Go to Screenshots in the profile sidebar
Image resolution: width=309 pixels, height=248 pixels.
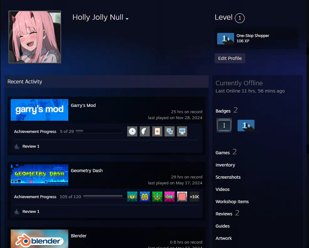228,177
